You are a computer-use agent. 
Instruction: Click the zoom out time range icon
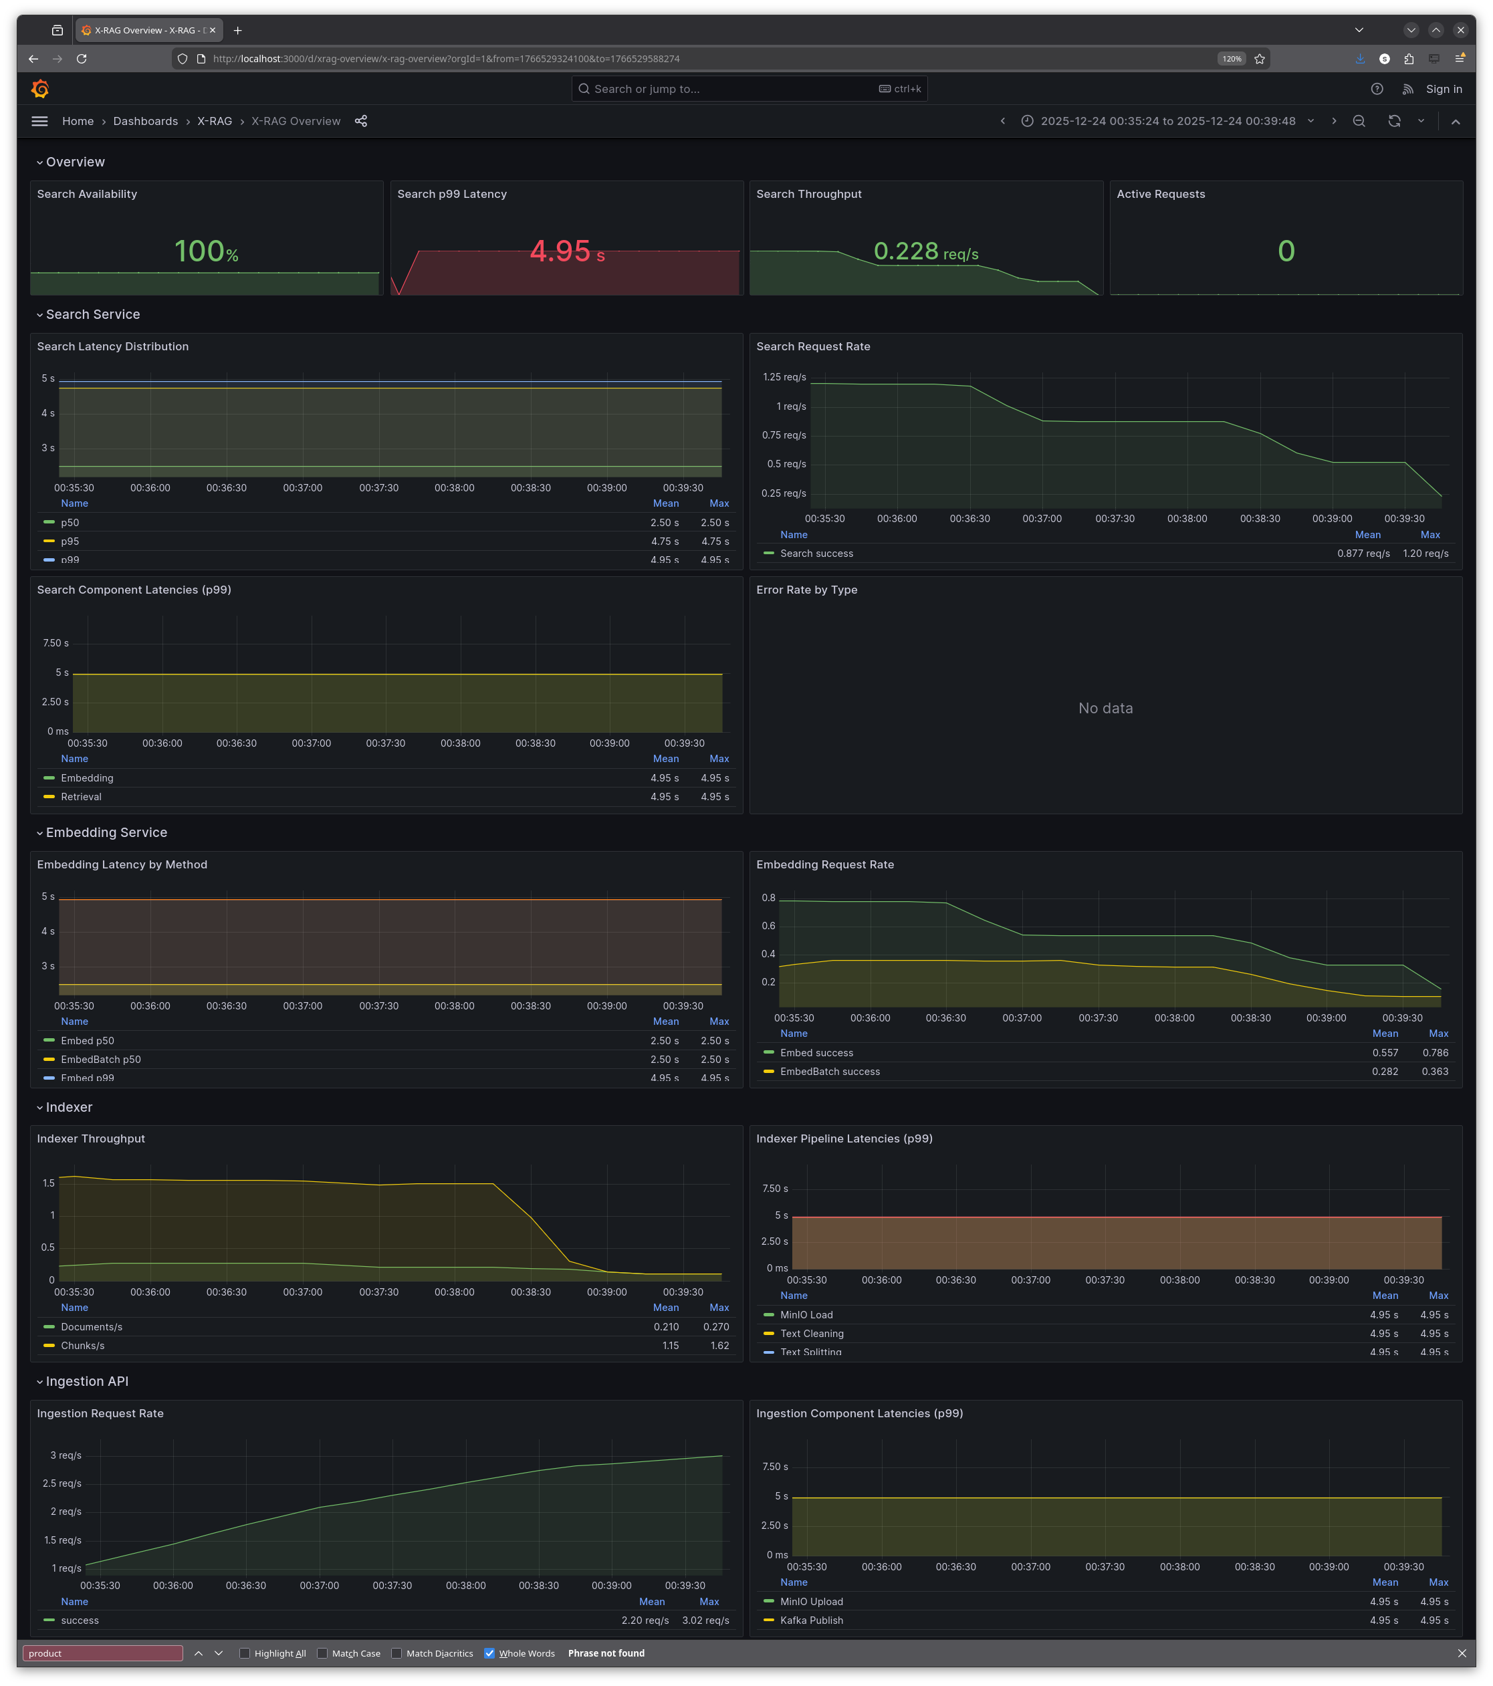click(x=1359, y=121)
